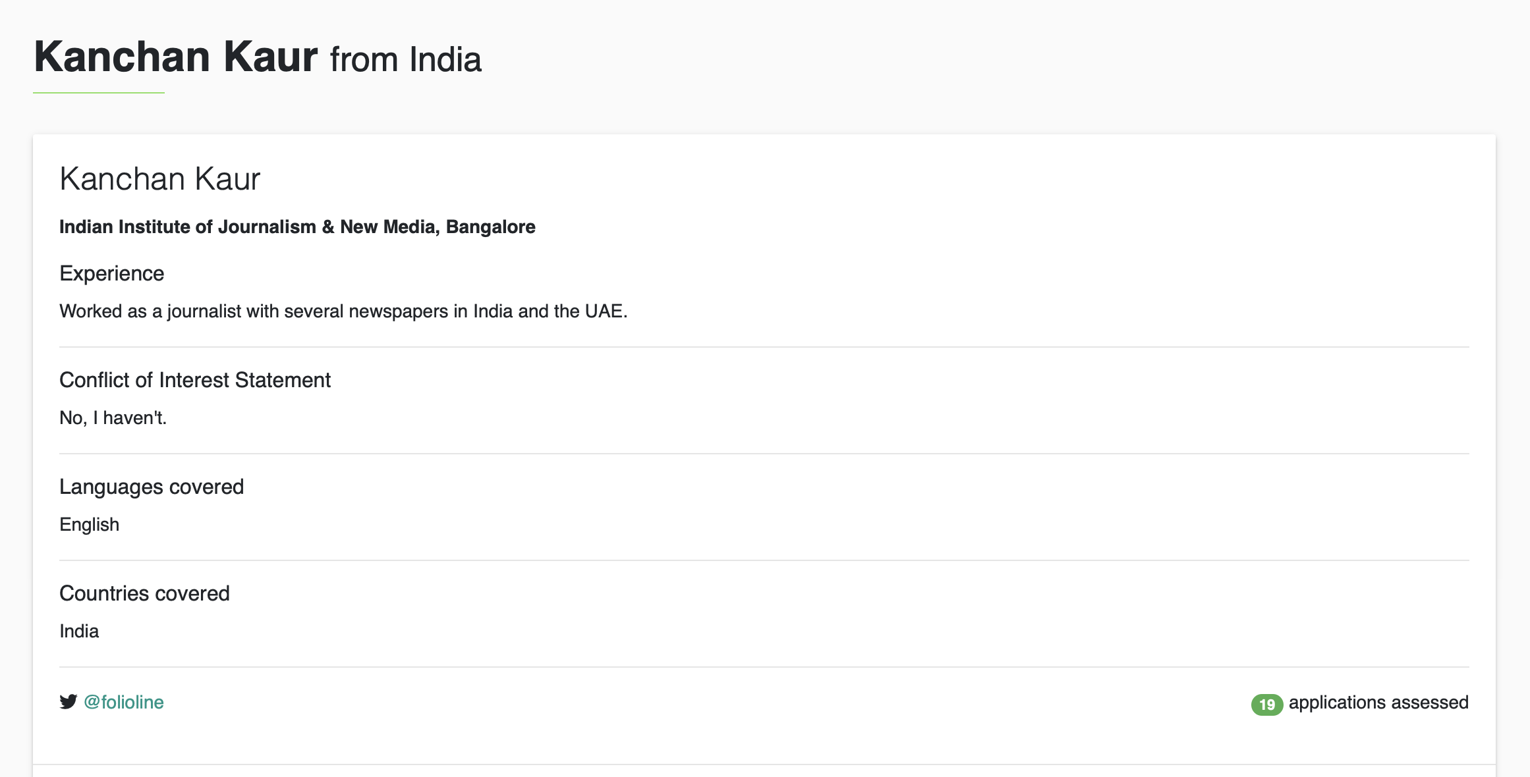This screenshot has height=777, width=1530.
Task: Click the English language entry
Action: 89,524
